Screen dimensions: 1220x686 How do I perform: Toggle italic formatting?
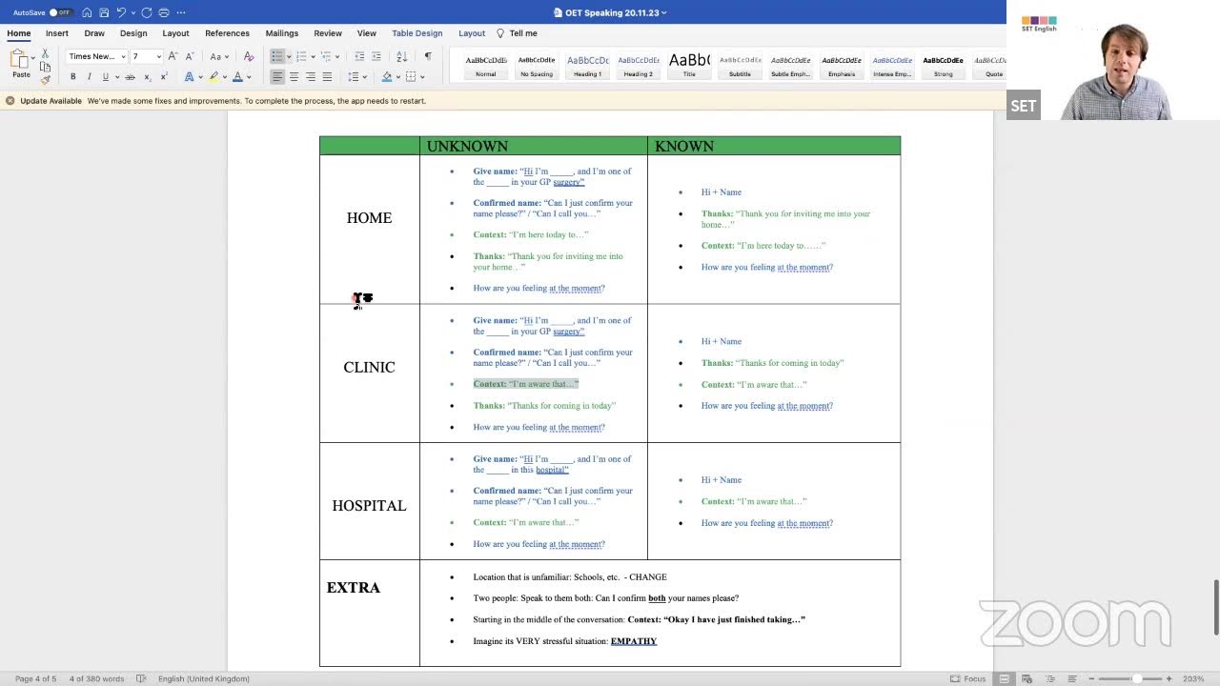pyautogui.click(x=89, y=77)
